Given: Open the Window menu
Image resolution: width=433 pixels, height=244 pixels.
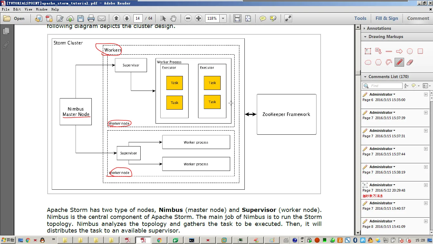Looking at the screenshot, I should click(42, 9).
